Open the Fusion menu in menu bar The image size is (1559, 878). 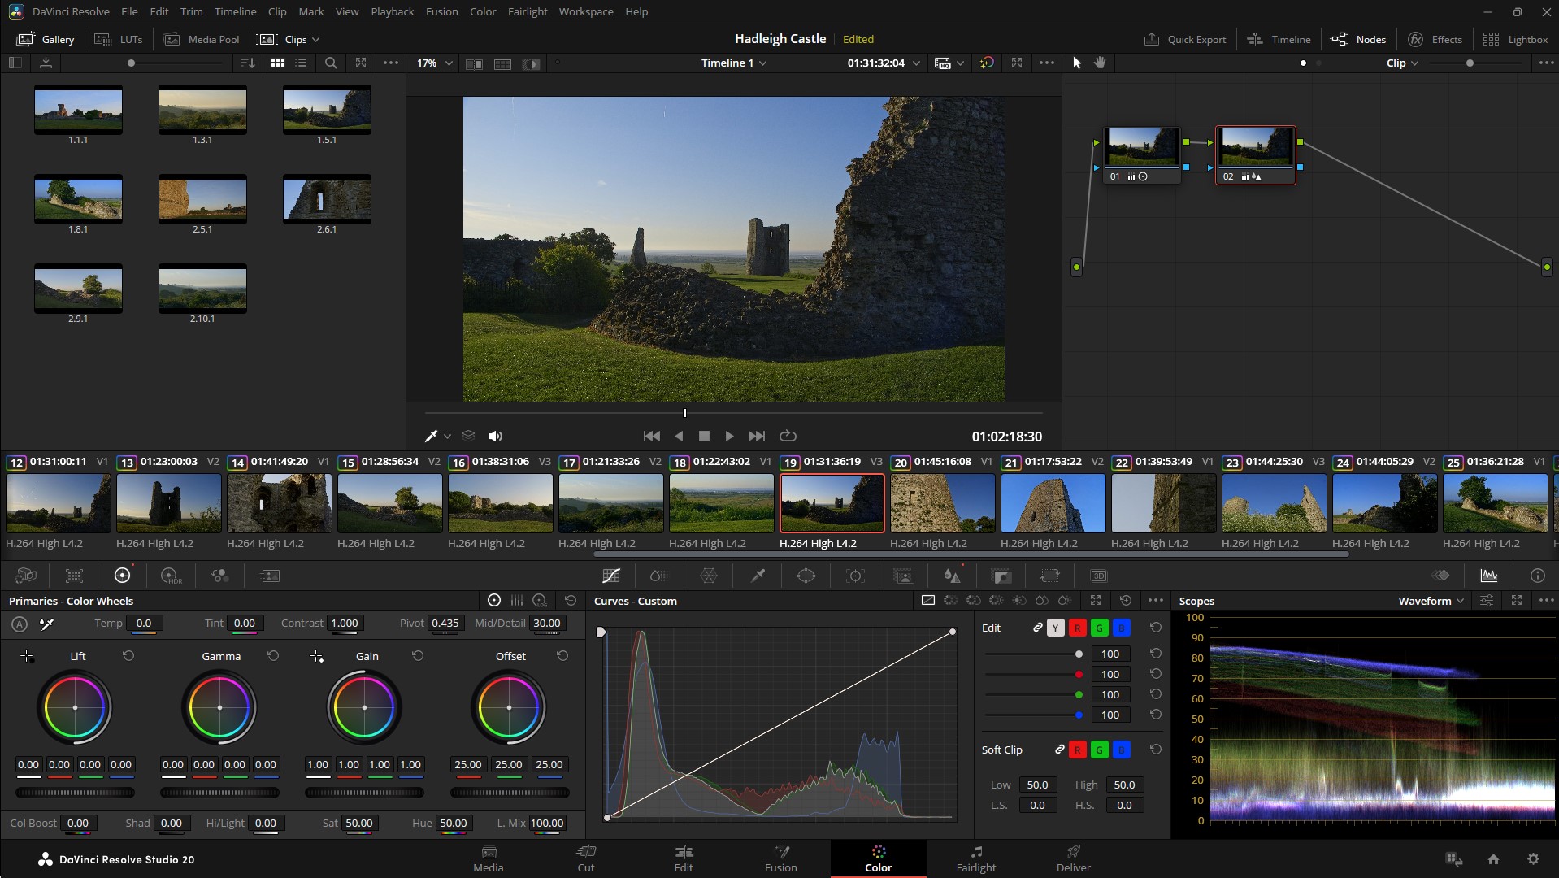point(441,11)
